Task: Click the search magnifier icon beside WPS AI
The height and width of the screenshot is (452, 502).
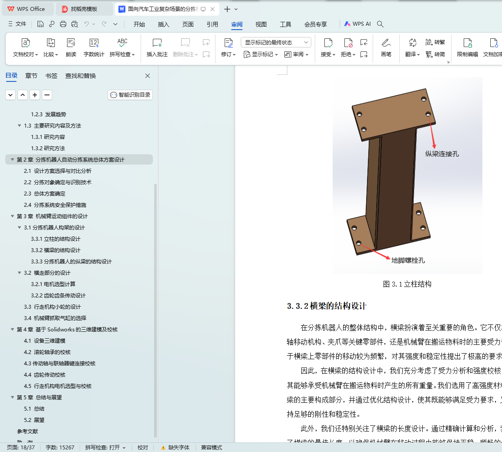Action: [x=380, y=24]
